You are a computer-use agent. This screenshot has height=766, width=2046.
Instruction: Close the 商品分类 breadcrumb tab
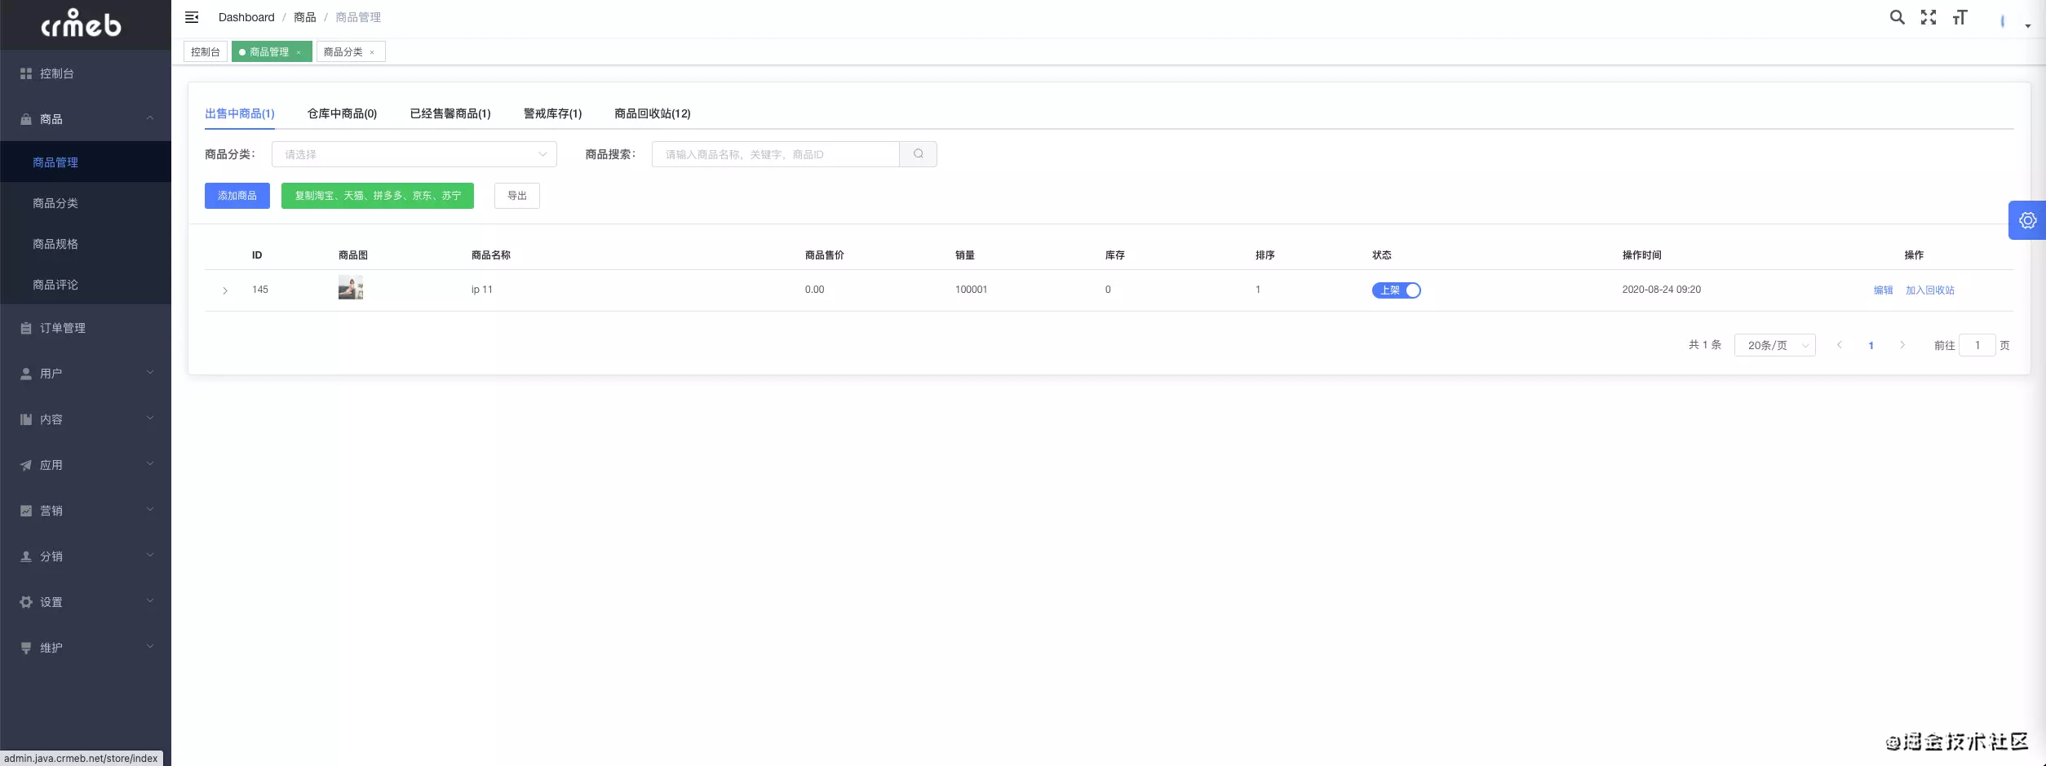pos(374,51)
